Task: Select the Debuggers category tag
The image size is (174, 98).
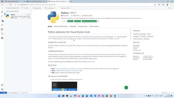Action: tap(136, 36)
